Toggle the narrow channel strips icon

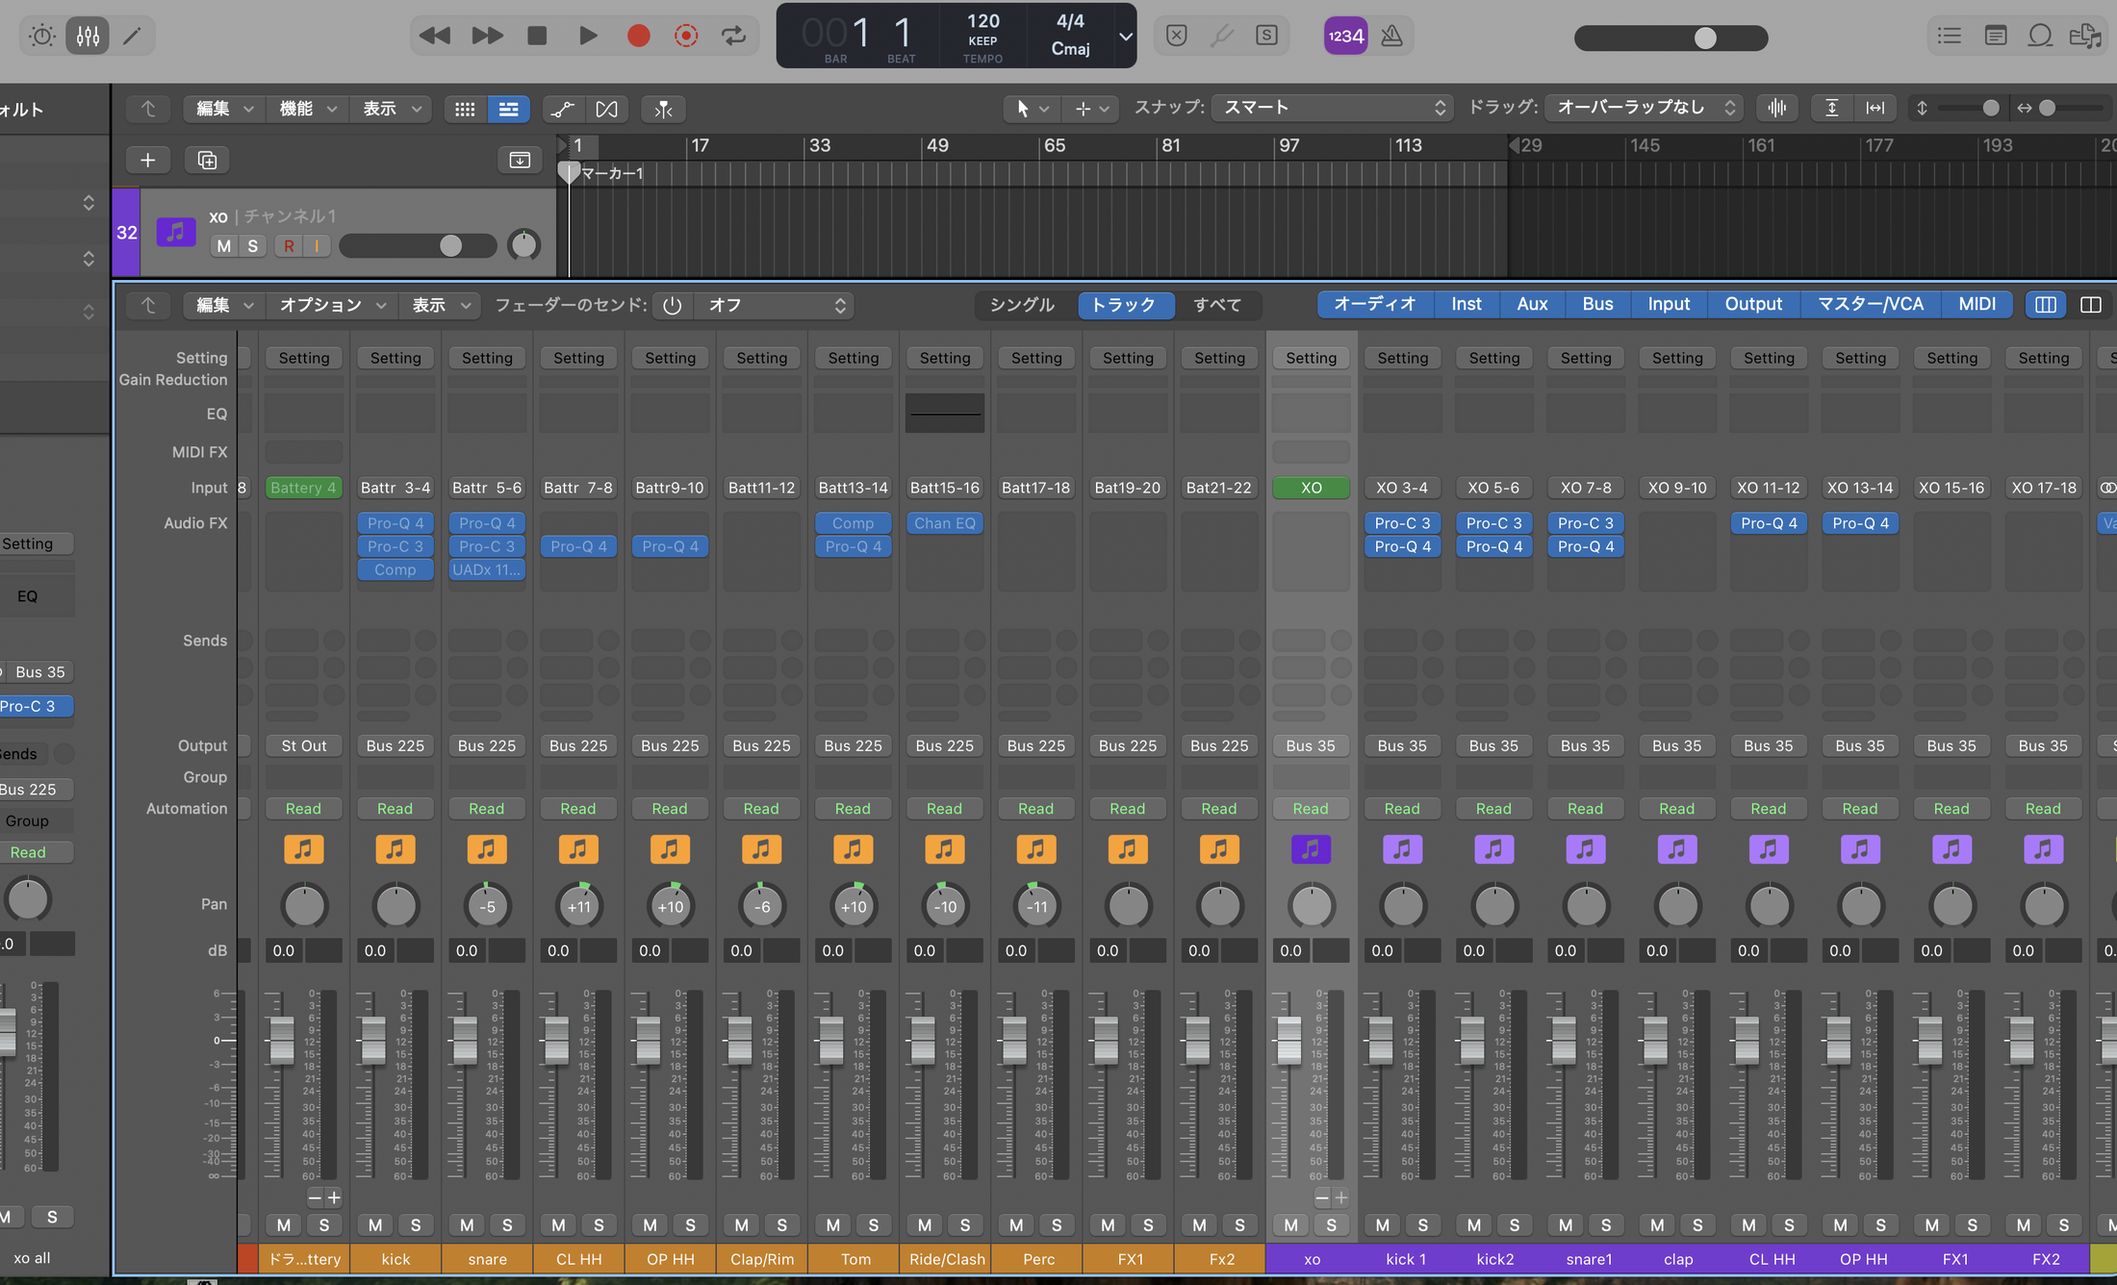[x=2046, y=305]
